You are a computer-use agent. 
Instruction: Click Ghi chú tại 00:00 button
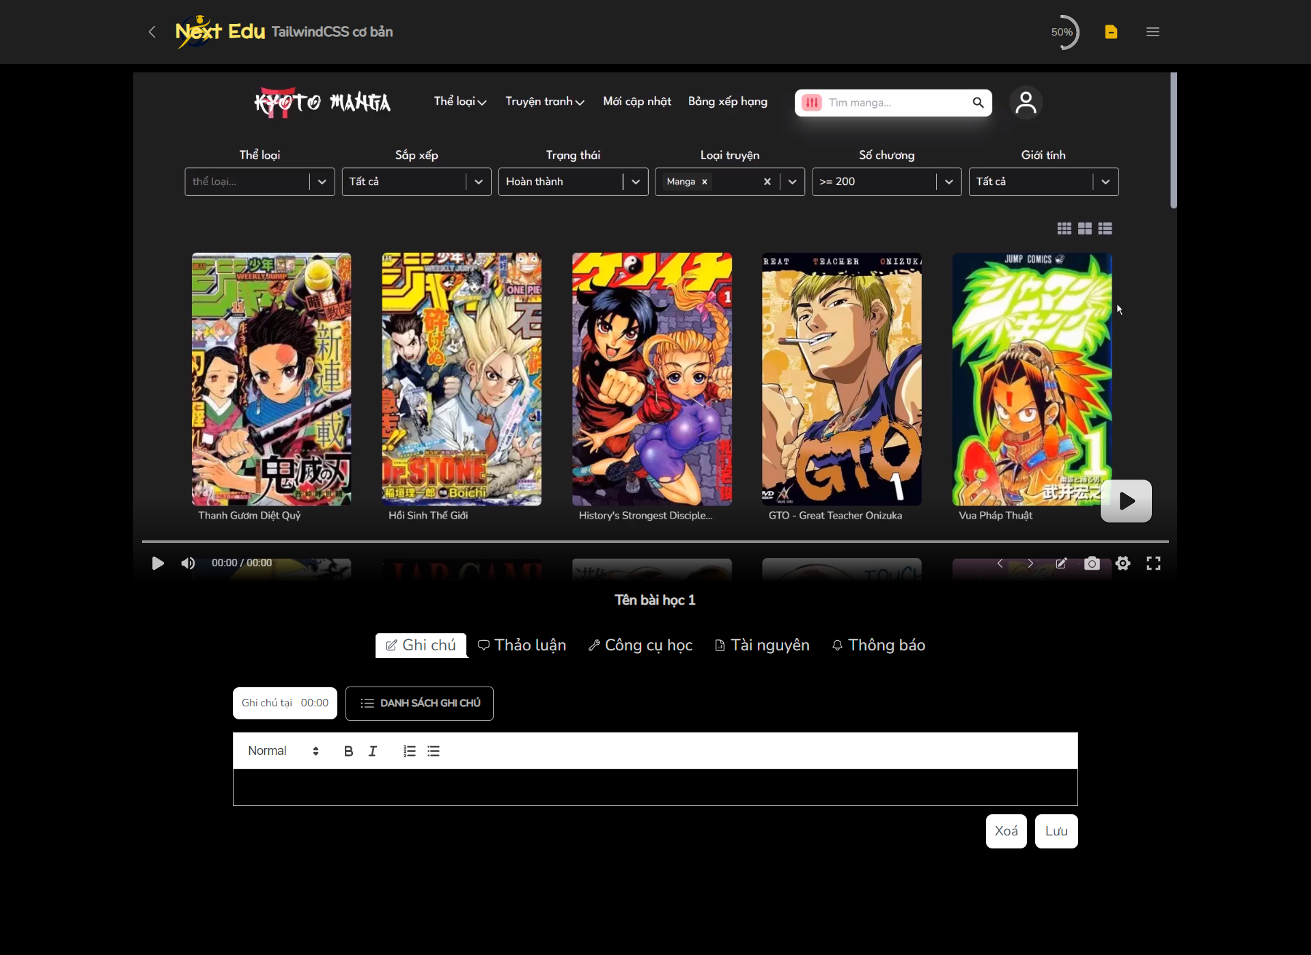click(x=285, y=703)
